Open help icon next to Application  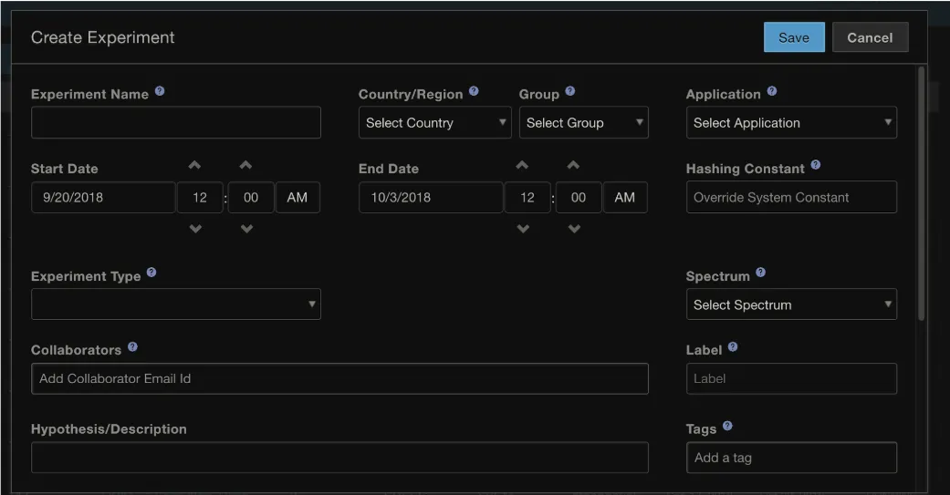(772, 91)
